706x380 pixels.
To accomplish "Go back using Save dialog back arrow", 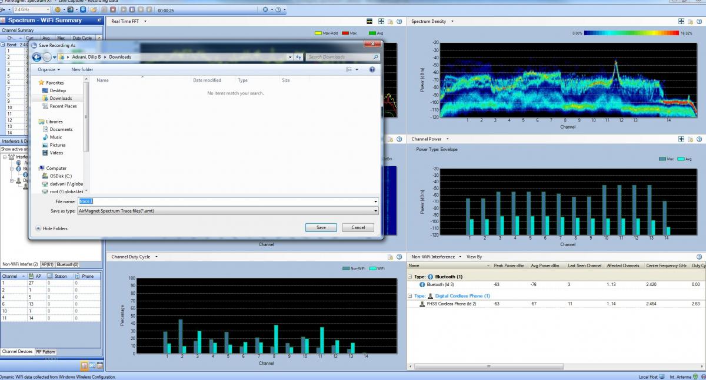I will pyautogui.click(x=36, y=57).
